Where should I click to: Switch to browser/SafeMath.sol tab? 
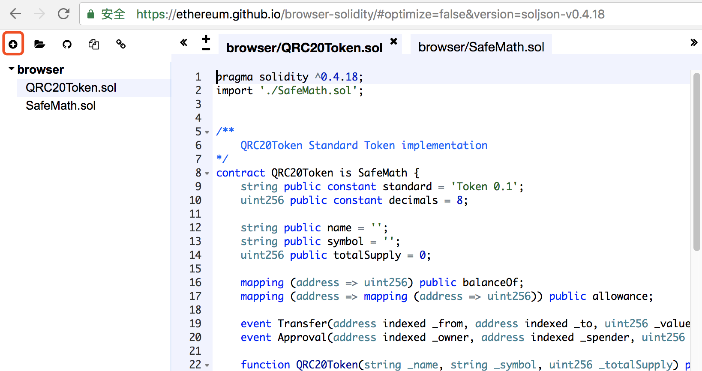481,47
